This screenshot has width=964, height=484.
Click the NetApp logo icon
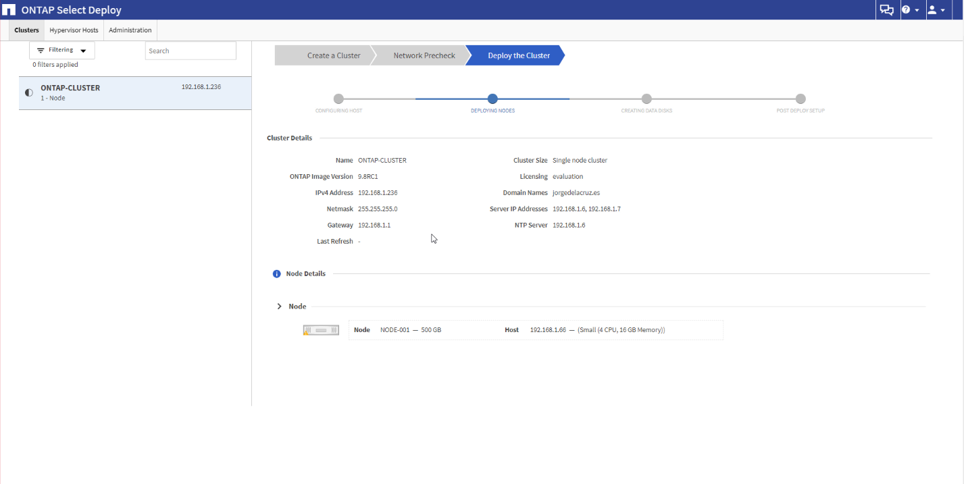coord(9,10)
